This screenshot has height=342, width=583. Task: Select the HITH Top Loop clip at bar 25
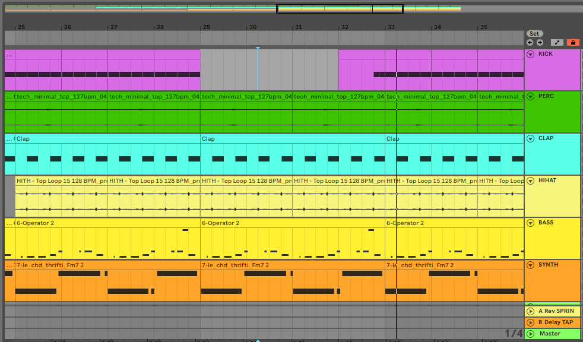click(x=61, y=180)
